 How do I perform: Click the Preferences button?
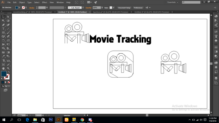pyautogui.click(x=138, y=8)
